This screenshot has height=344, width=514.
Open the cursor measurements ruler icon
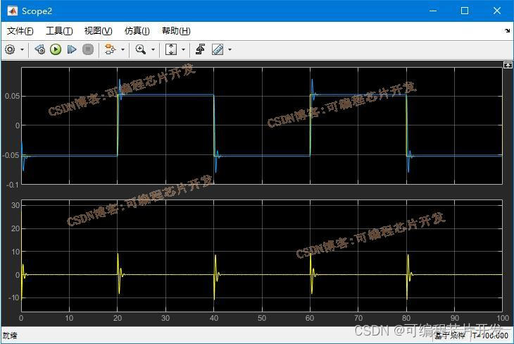click(218, 49)
